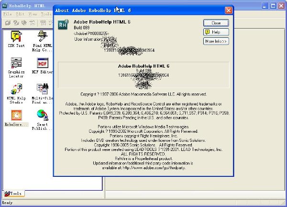Screen dimensions: 287x207
Task: Launch the RoboScreenCapture tool
Action: tap(16, 118)
